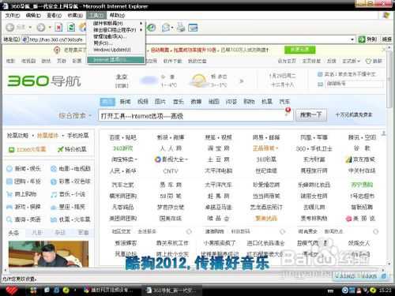Select the 头条 news tab
Screen dimensions: 395x296
13,233
